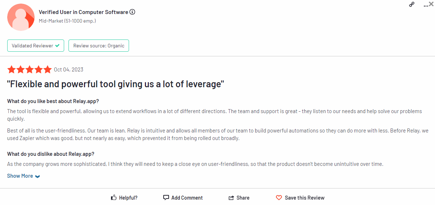Viewport: 435px width, 205px height.
Task: Click the paragraph starting "Best of all is the user-friendliness"
Action: tap(218, 134)
